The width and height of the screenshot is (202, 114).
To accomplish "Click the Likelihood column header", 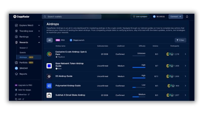I will (121, 46).
